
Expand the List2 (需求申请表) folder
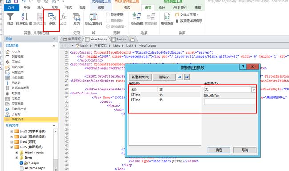12,132
